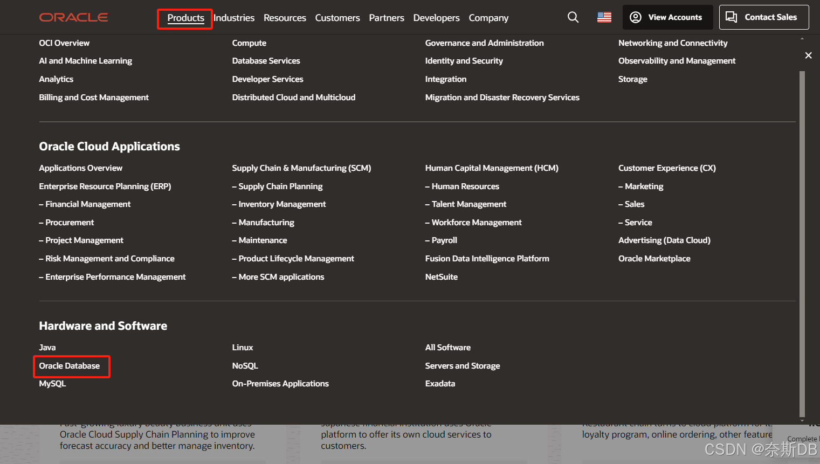The width and height of the screenshot is (820, 464).
Task: Close the Products mega menu with X
Action: tap(808, 56)
